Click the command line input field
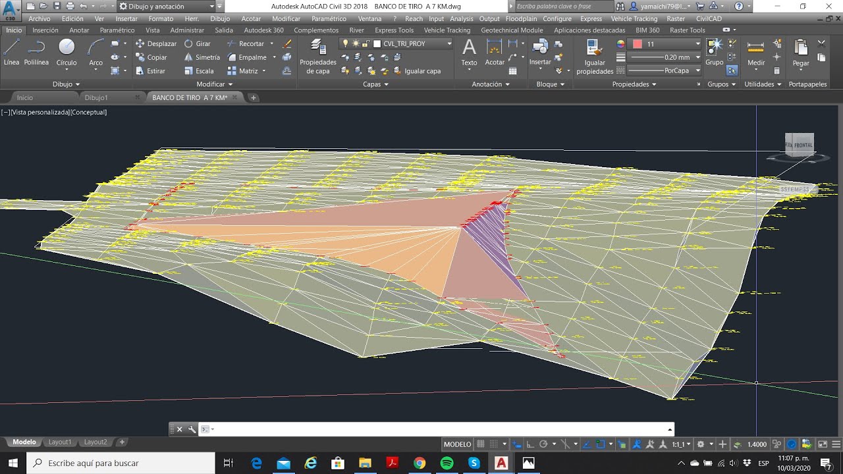Screen dimensions: 843x474 click(438, 429)
